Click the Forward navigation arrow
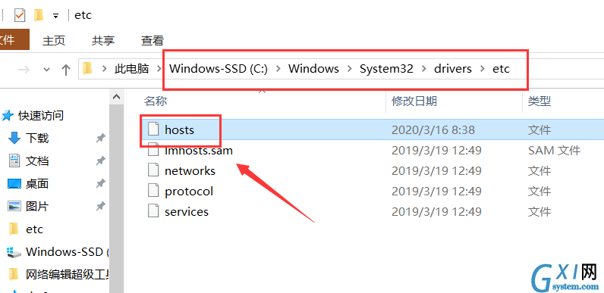604x293 pixels. click(24, 69)
